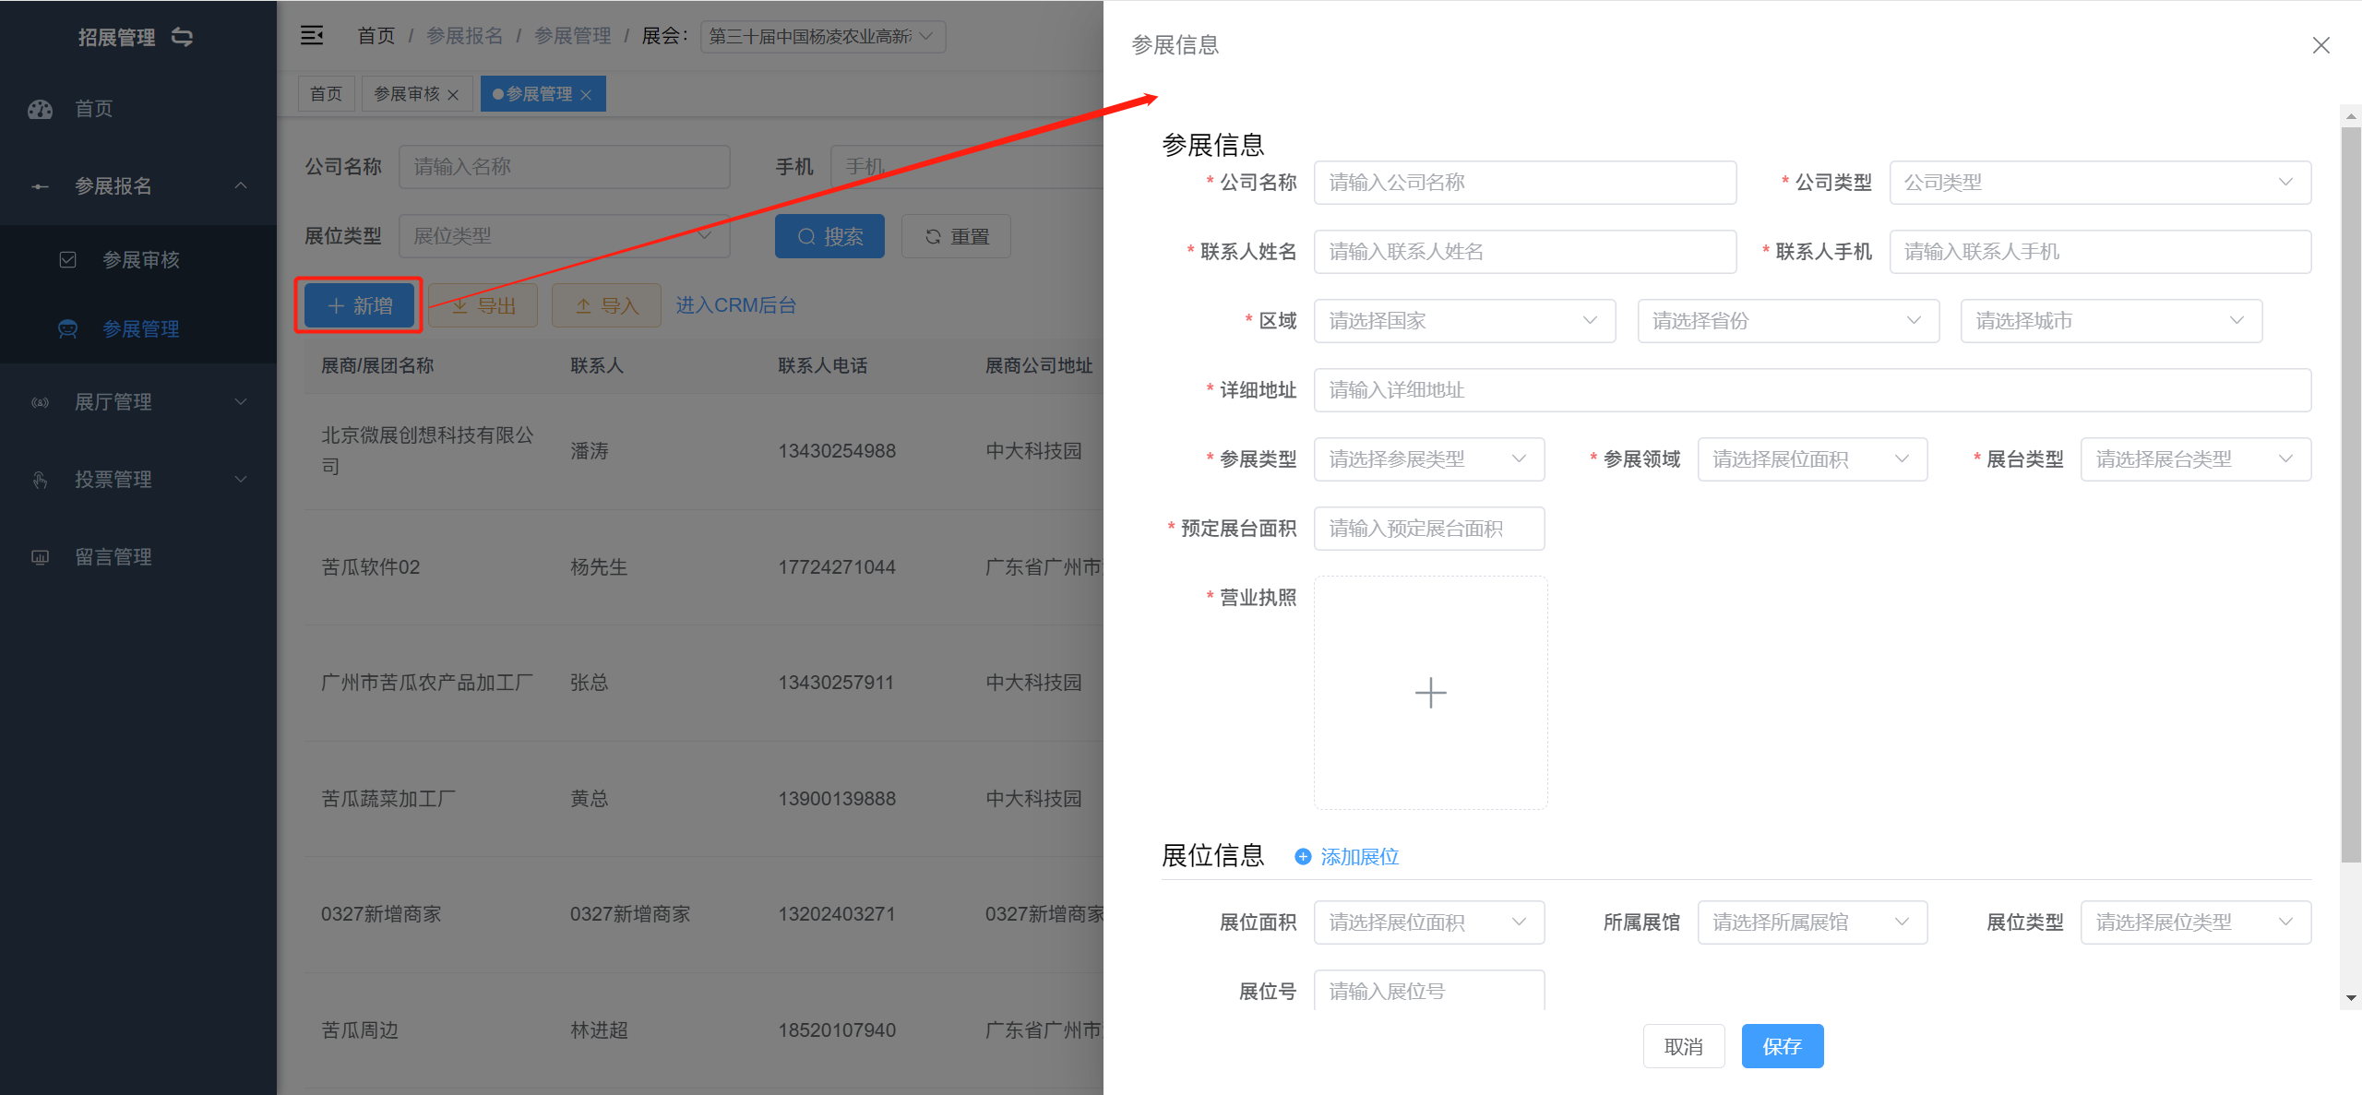The width and height of the screenshot is (2362, 1095).
Task: Click the 添加展位 plus circle icon
Action: pos(1303,857)
